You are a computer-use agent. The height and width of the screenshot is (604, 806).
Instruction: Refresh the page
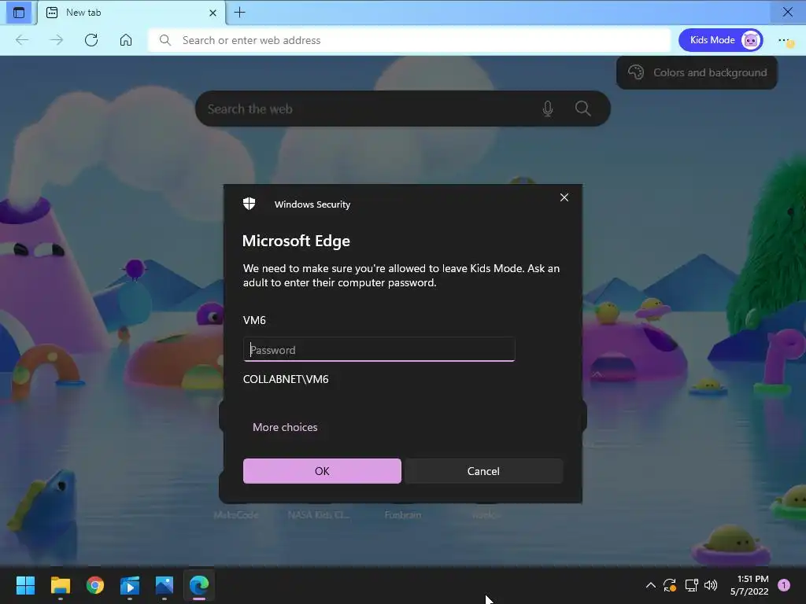[91, 40]
